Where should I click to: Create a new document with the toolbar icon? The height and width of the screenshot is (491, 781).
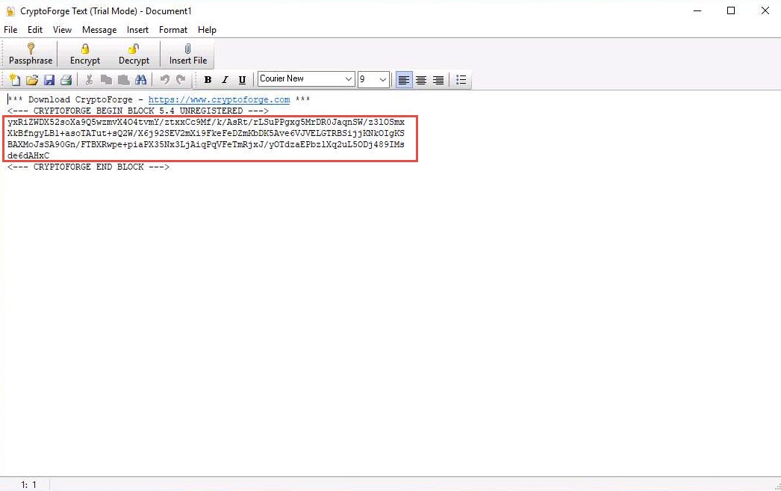click(14, 80)
